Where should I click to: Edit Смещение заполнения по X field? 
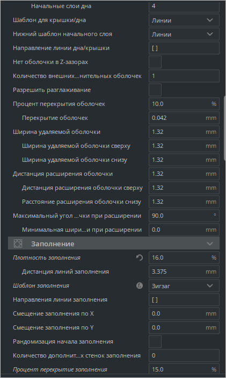point(184,313)
